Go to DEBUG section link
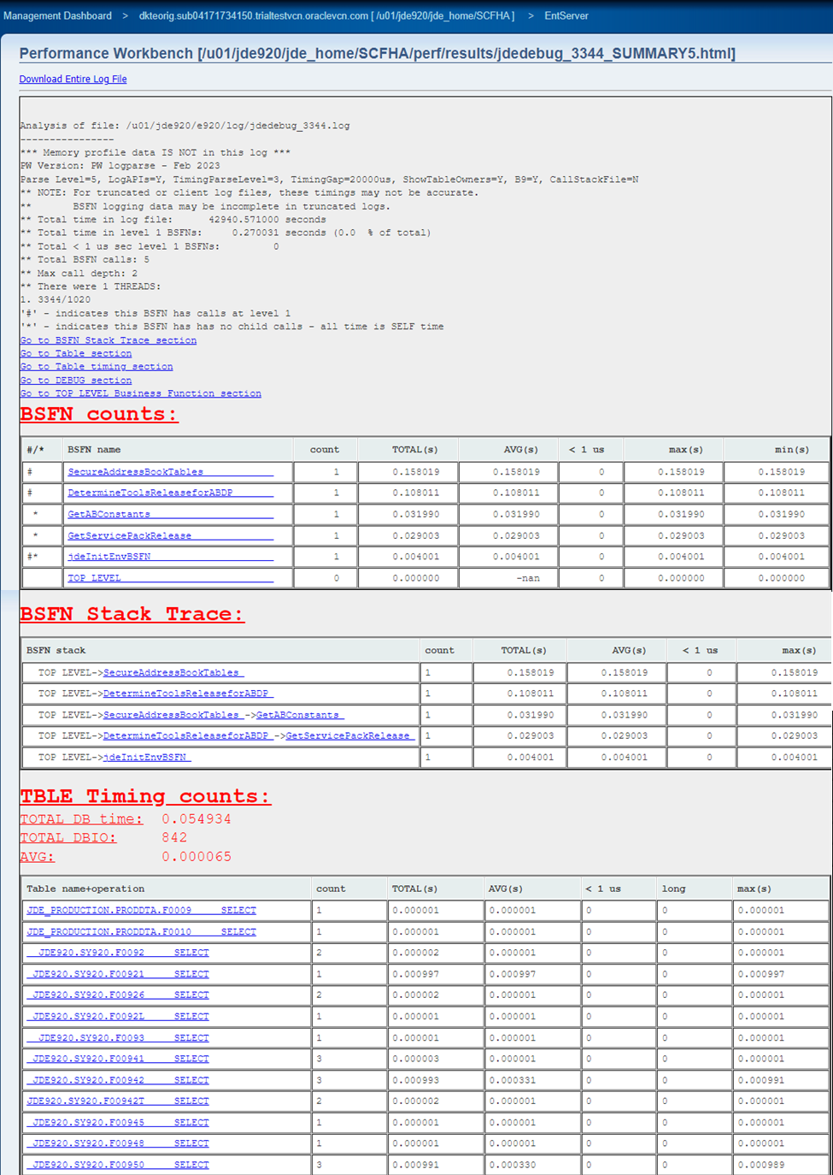Screen dimensions: 833x1175 [x=76, y=381]
